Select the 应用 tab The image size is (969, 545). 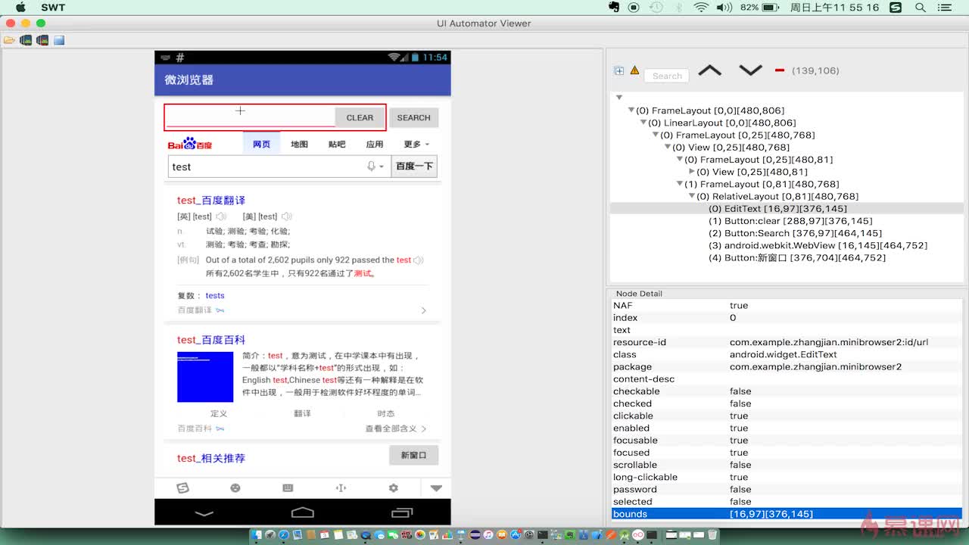375,144
